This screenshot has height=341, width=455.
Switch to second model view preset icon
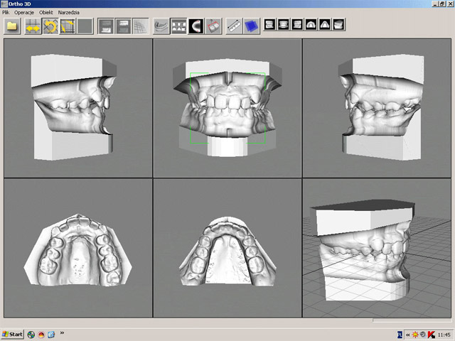[x=284, y=24]
